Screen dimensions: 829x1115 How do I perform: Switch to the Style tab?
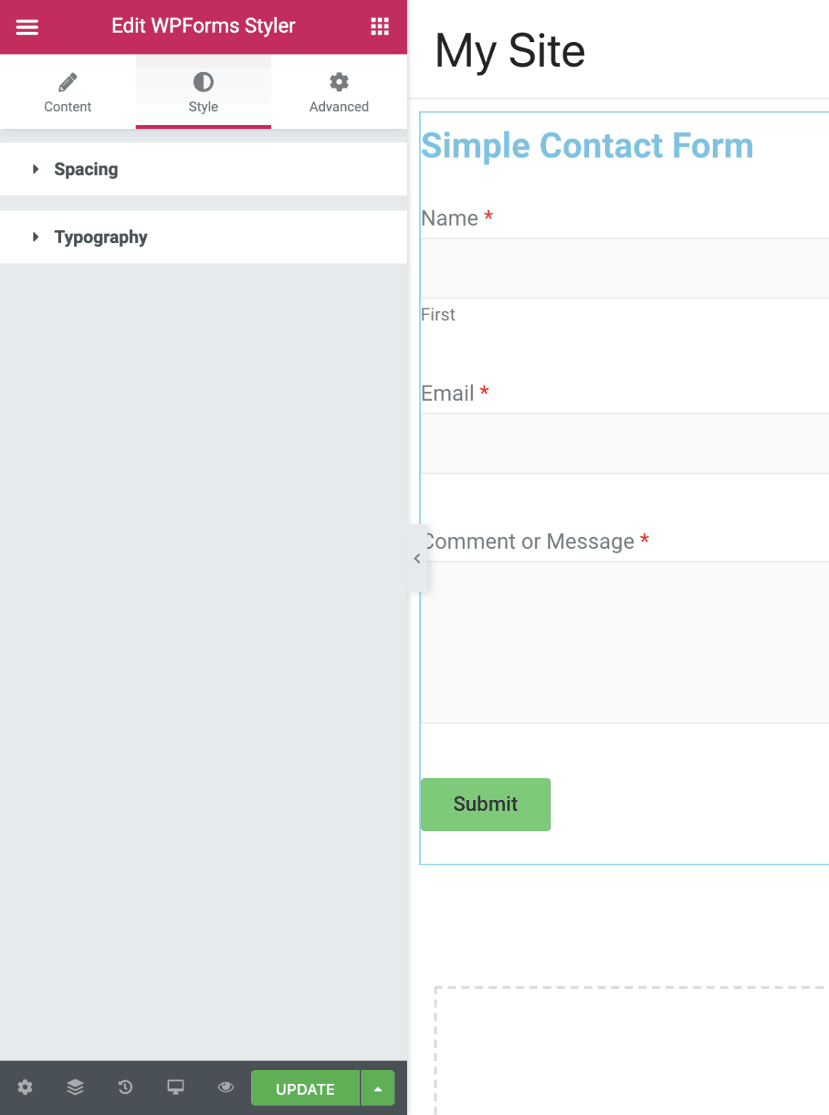[203, 92]
